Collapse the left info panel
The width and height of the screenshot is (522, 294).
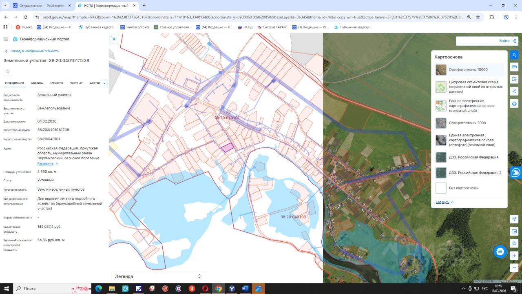(x=114, y=39)
